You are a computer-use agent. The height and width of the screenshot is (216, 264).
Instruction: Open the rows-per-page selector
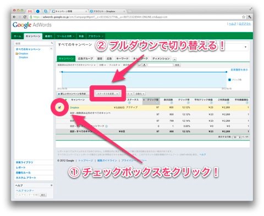pyautogui.click(x=237, y=137)
